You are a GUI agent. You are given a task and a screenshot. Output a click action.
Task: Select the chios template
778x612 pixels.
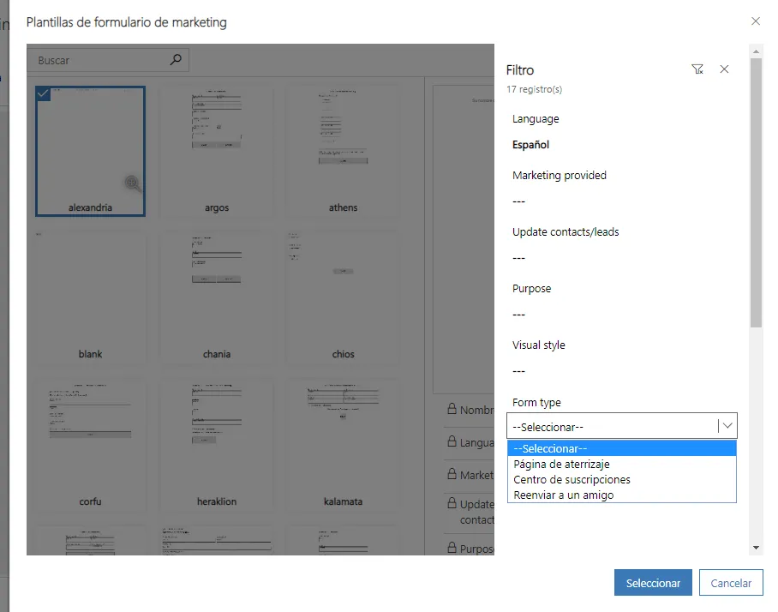click(343, 297)
